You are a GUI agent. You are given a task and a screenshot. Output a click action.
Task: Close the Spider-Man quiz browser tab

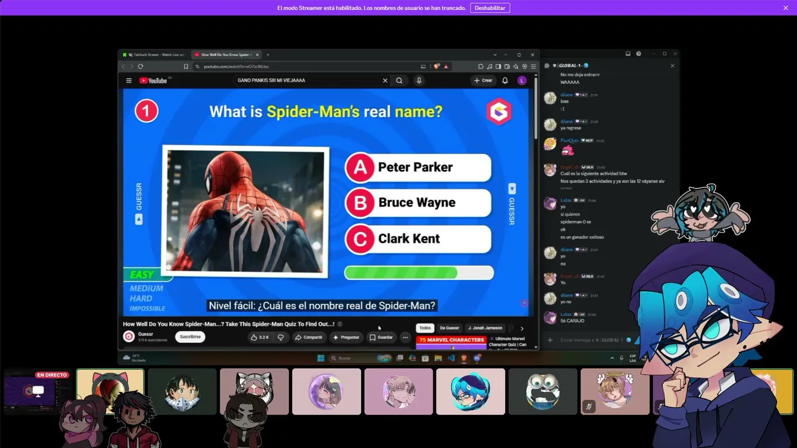(258, 55)
